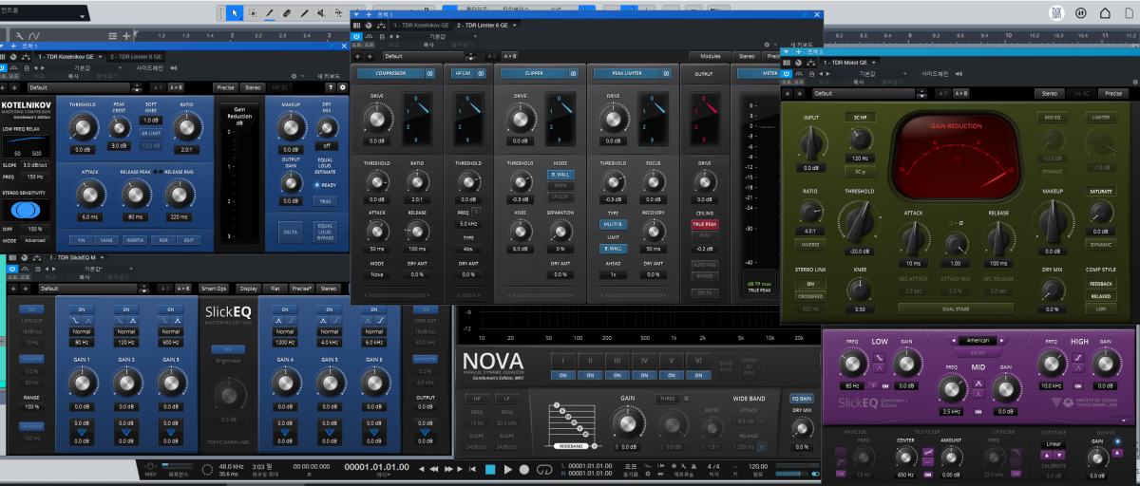Switch to 1 - TDR Kotelnikov GE tab in Limiter window
Viewport: 1140px width, 486px height.
[421, 26]
